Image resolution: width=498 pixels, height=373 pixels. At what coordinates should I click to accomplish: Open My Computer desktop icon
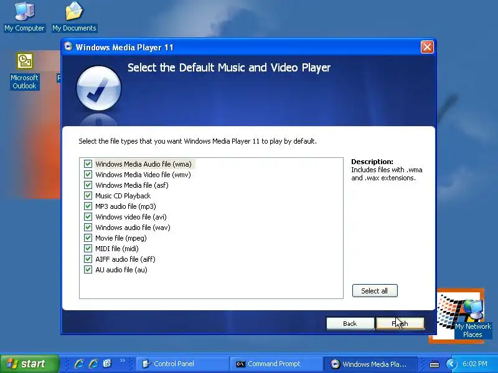tap(24, 17)
